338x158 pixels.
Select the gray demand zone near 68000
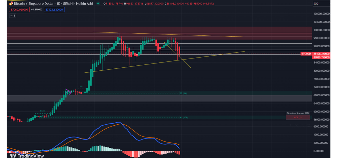tap(159, 98)
